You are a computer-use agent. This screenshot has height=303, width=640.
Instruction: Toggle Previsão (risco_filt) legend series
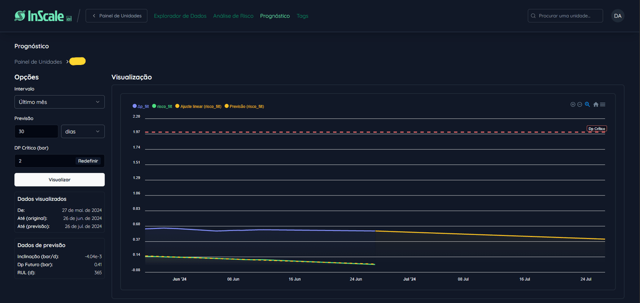(244, 107)
